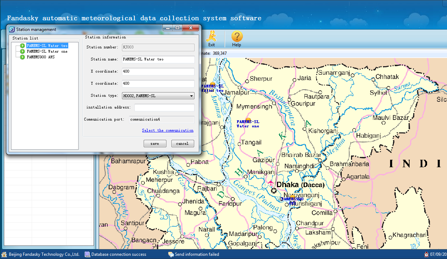The image size is (447, 259).
Task: Click Send information failed status icon
Action: [x=171, y=254]
